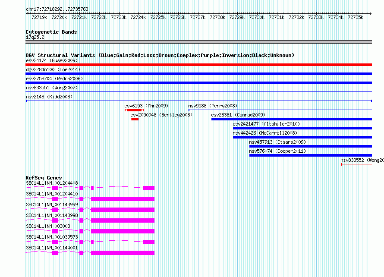Select the NM_001143998 long exon block
Screen dimensions: 384x277
click(123, 220)
